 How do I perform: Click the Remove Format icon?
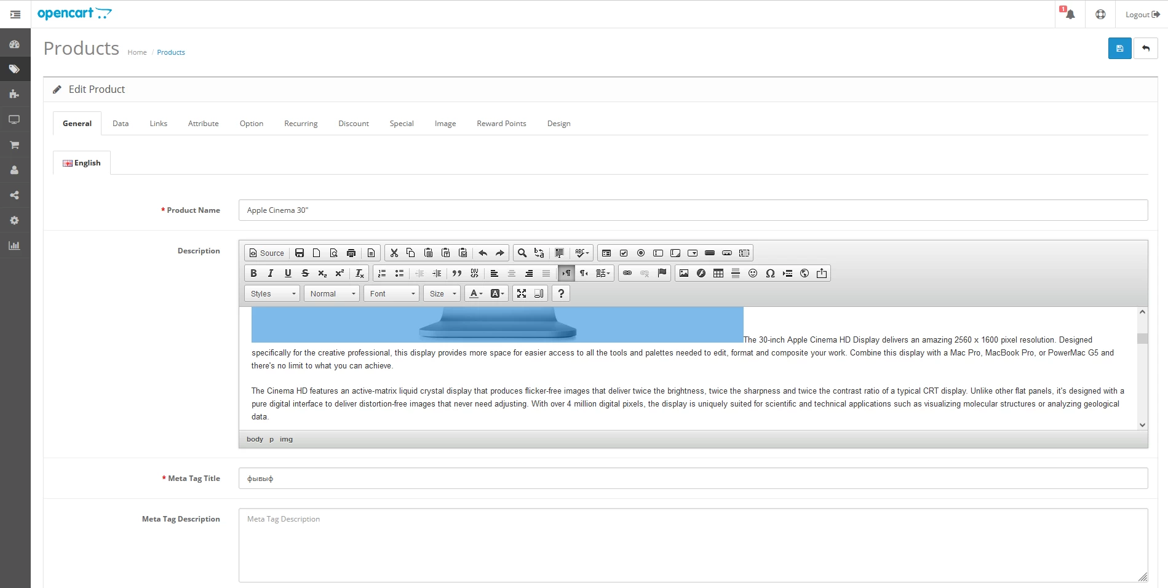coord(360,273)
